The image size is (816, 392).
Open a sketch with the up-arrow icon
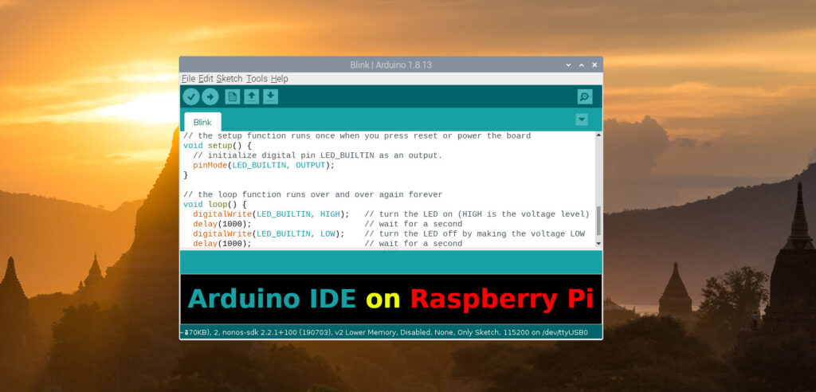(251, 97)
